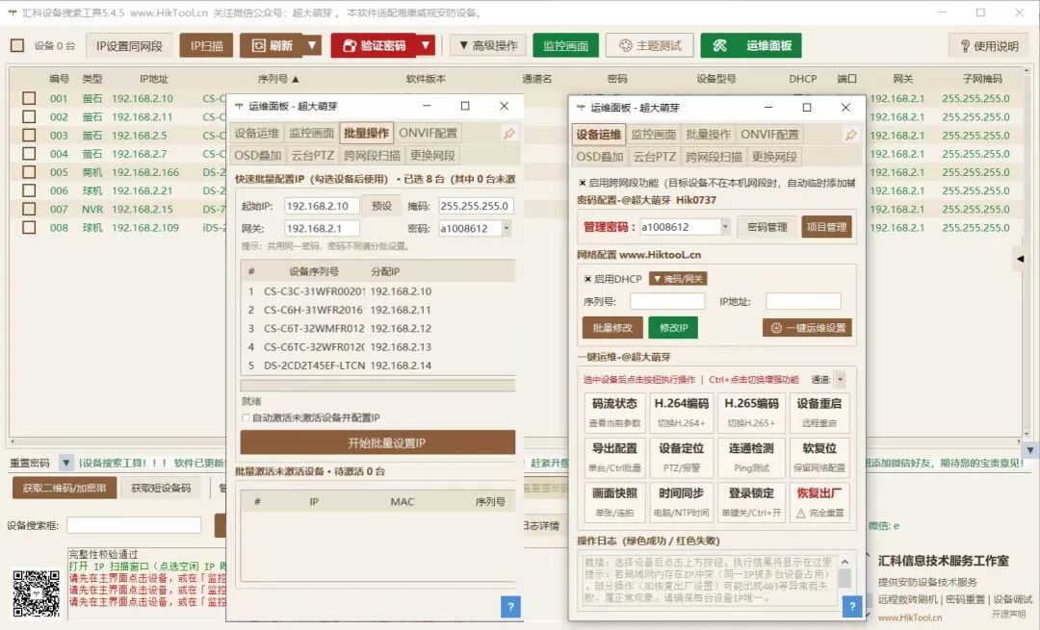Switch to 批量操作 tab in 设备运维 panel window
This screenshot has height=630, width=1040.
[x=709, y=135]
